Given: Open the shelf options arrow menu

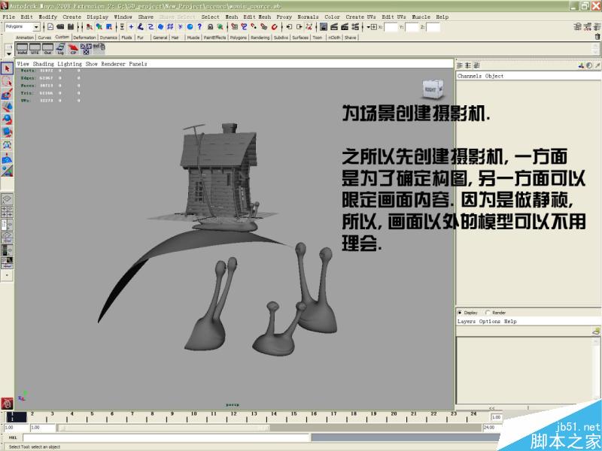Looking at the screenshot, I should click(x=8, y=53).
